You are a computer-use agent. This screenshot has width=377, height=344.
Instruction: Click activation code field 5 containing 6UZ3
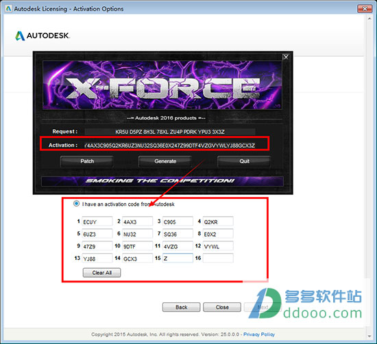[x=97, y=234]
